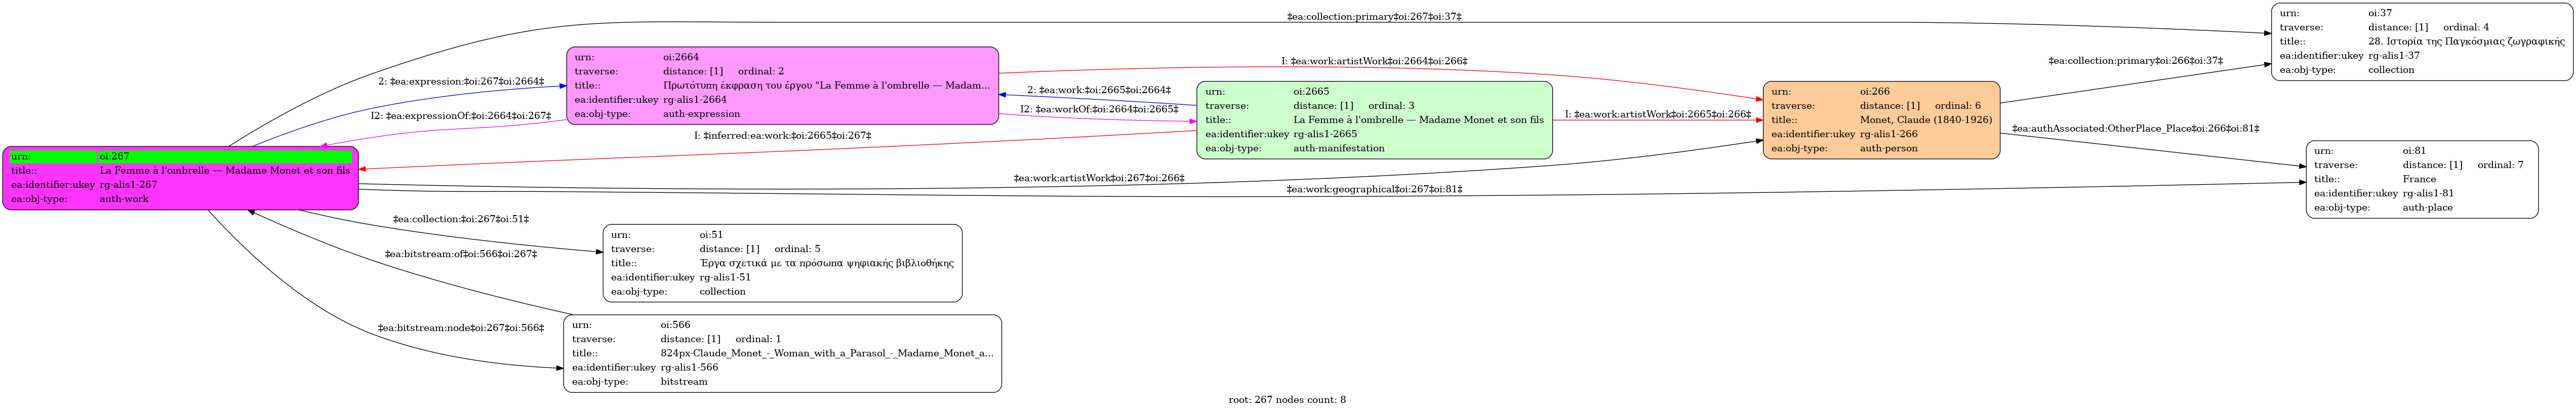Select the title "France"
This screenshot has height=411, width=2576.
pos(2419,179)
